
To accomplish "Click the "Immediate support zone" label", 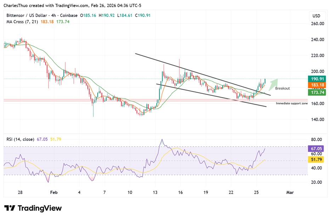I will pyautogui.click(x=292, y=103).
